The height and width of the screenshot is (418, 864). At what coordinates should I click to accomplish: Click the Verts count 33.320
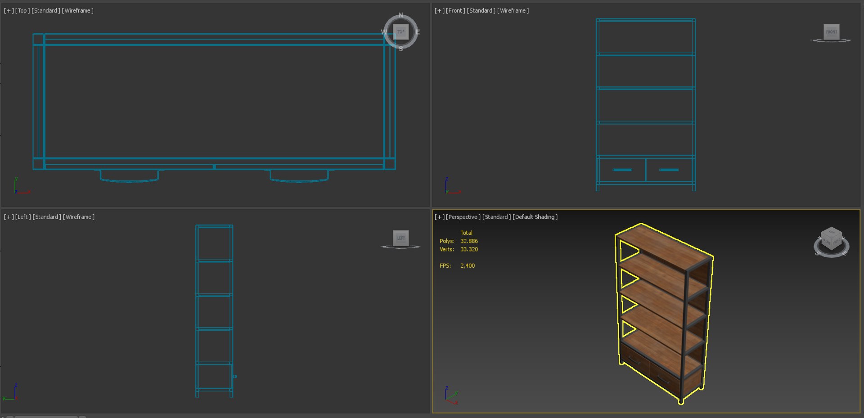click(469, 249)
